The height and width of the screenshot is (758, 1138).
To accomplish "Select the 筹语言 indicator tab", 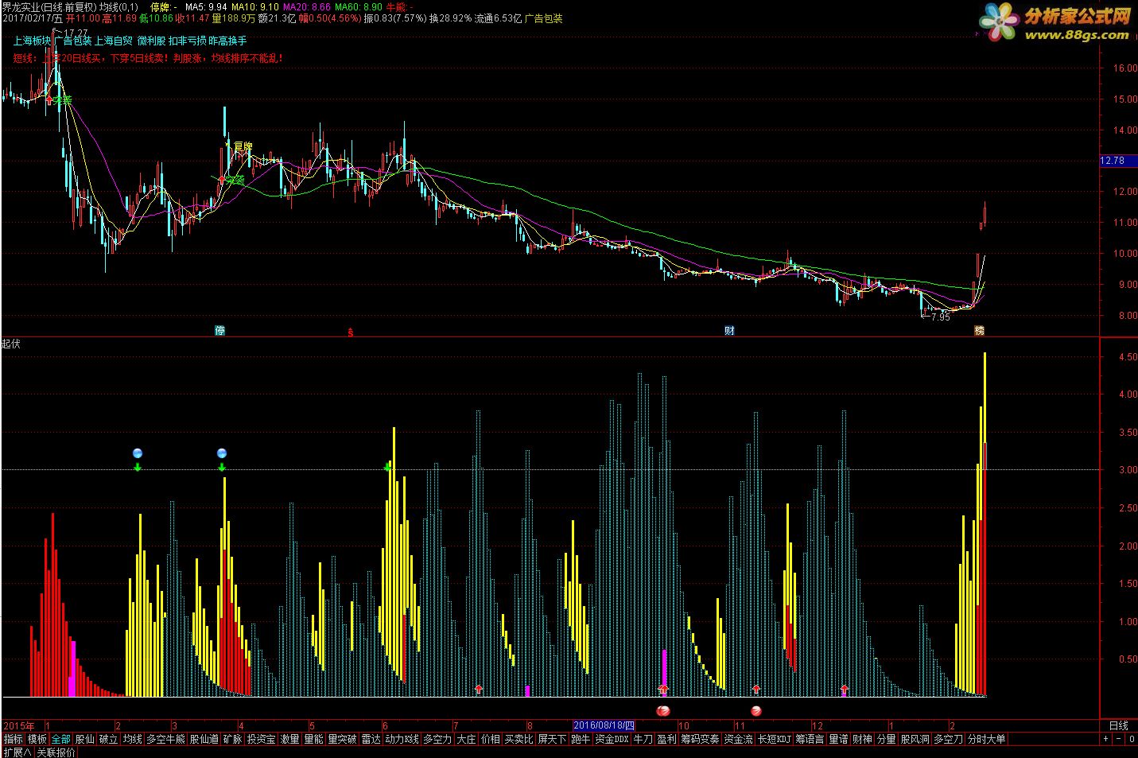I will [x=810, y=739].
